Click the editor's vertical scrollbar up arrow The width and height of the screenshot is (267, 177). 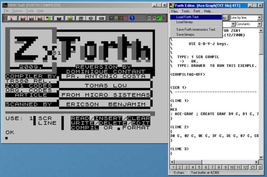pos(261,31)
